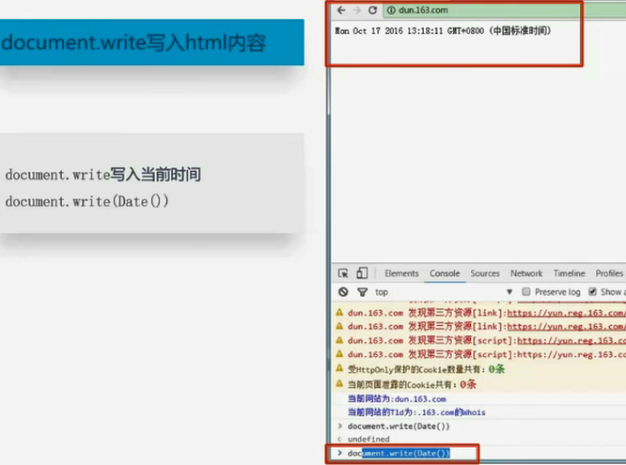626x465 pixels.
Task: Click warning icon of HttpOnly Cookie message
Action: pos(339,368)
